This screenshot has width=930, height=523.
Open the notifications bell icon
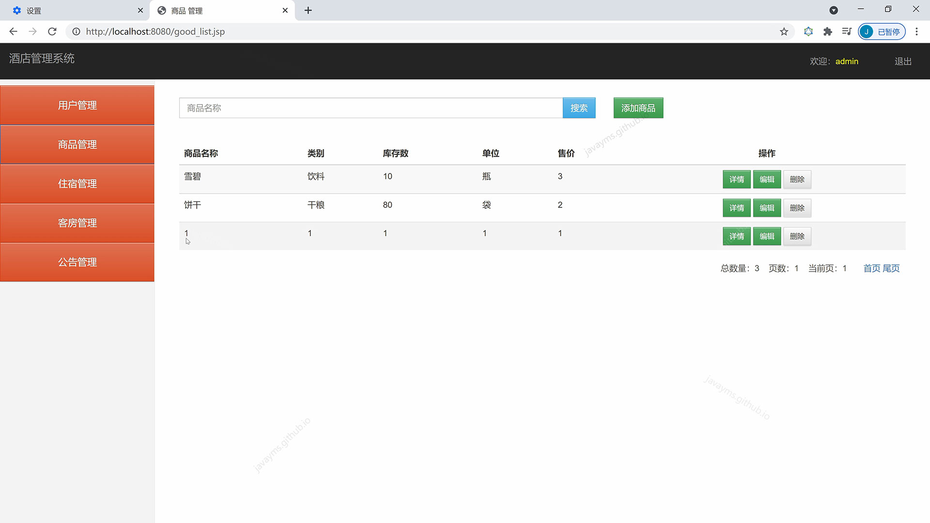(808, 31)
